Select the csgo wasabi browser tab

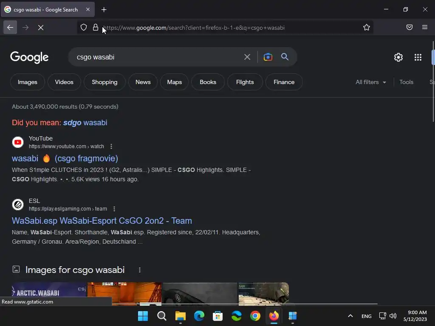pyautogui.click(x=48, y=9)
